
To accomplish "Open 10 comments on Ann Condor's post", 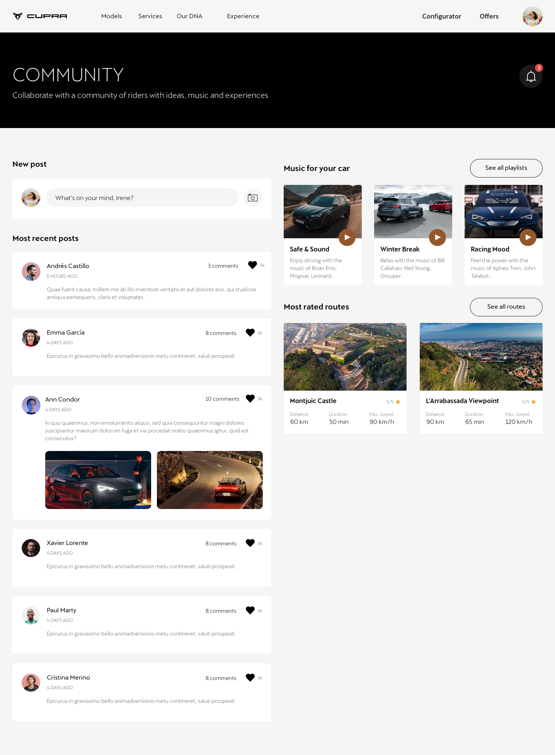I will click(222, 399).
